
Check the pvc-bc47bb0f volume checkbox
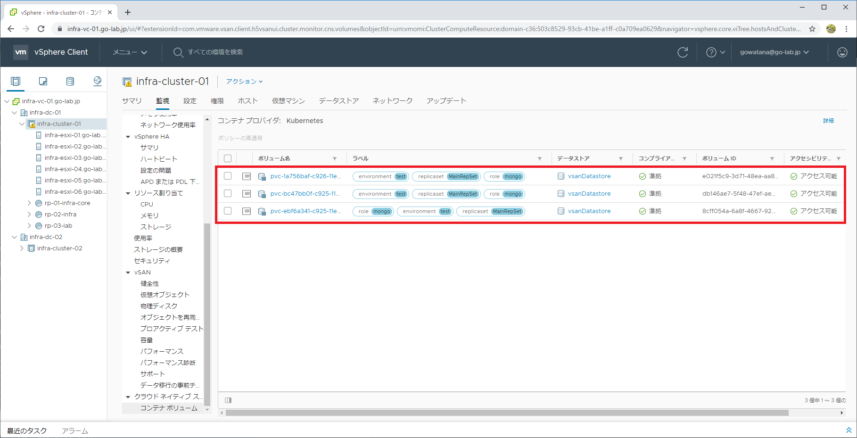tap(228, 193)
